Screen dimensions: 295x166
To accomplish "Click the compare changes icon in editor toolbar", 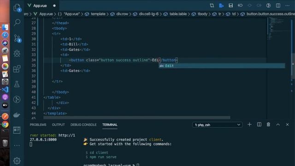I will 212,6.
